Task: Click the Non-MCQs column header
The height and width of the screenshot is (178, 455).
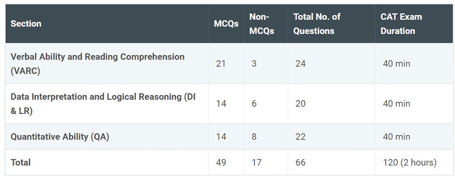Action: pos(262,24)
